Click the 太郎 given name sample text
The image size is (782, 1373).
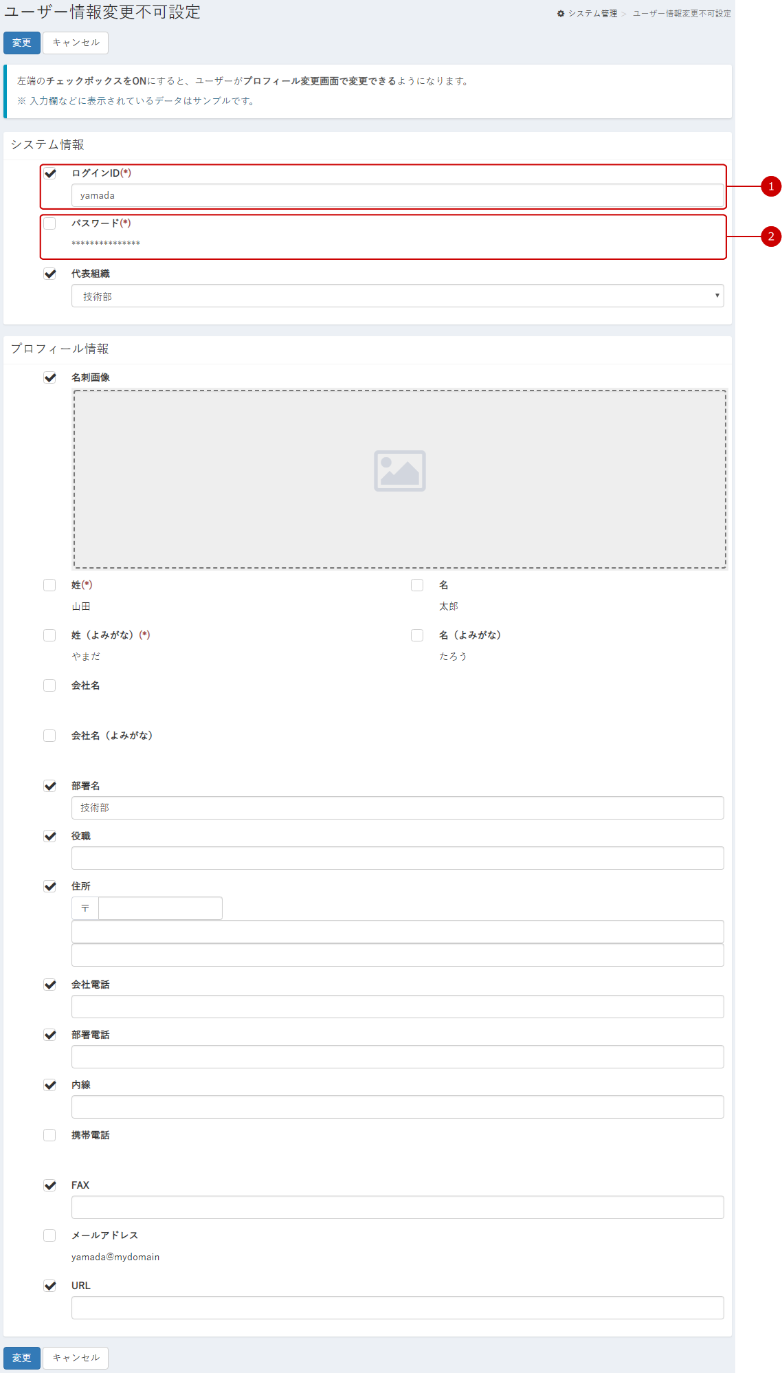(x=449, y=606)
